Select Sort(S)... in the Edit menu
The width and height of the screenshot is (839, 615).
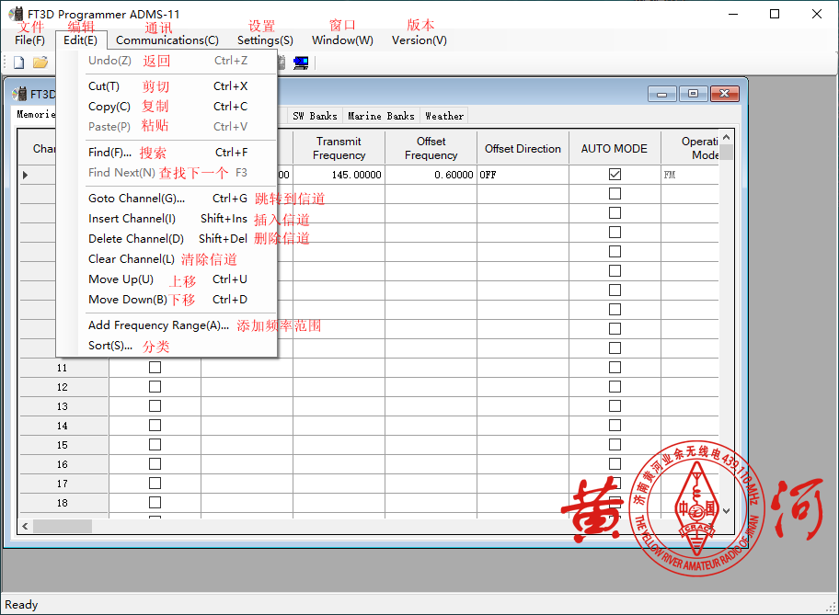point(110,346)
